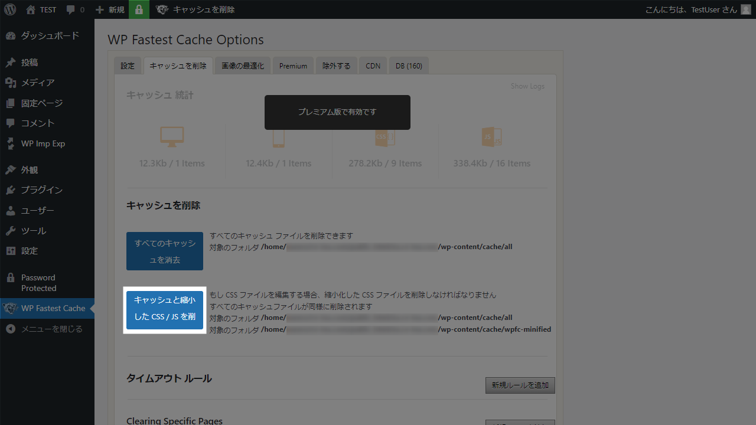Screen dimensions: 756x425
Task: Click the green padlock icon
Action: [139, 9]
